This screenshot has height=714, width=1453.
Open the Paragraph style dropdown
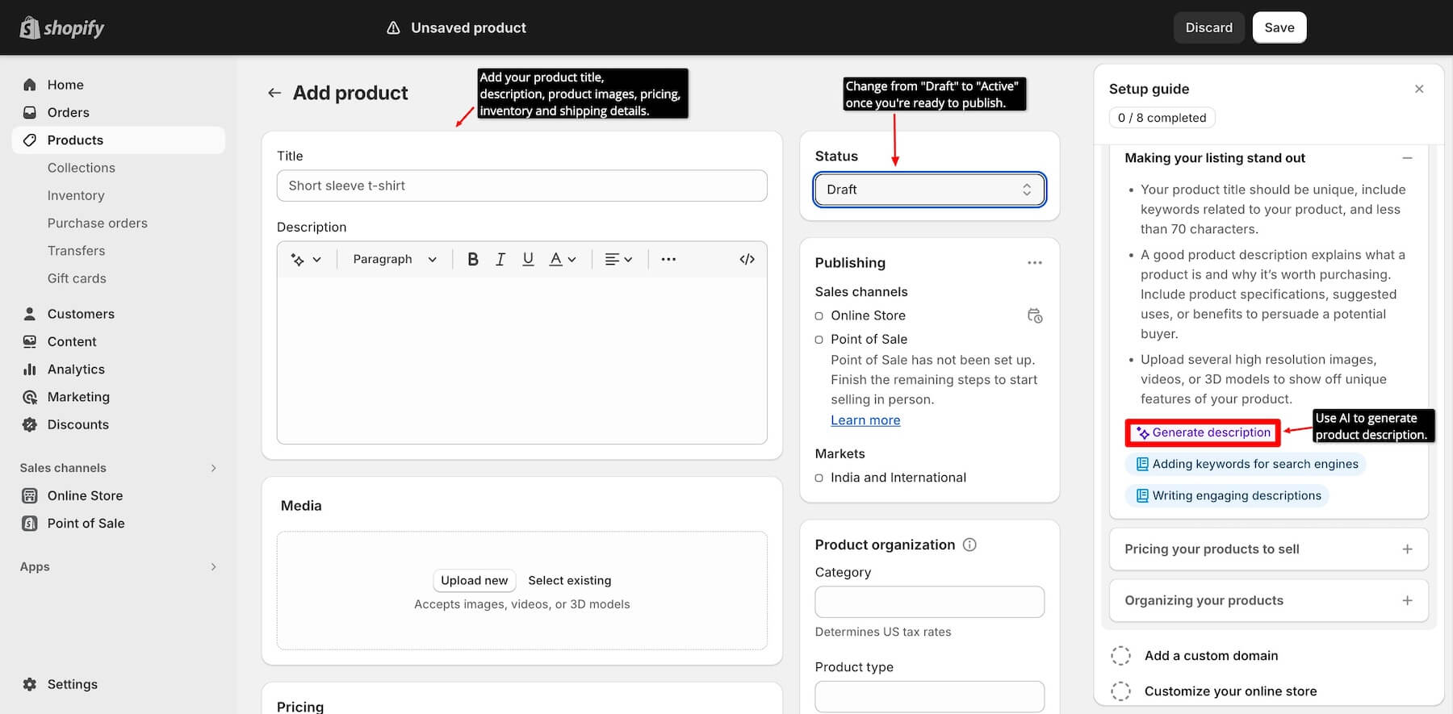[x=394, y=259]
